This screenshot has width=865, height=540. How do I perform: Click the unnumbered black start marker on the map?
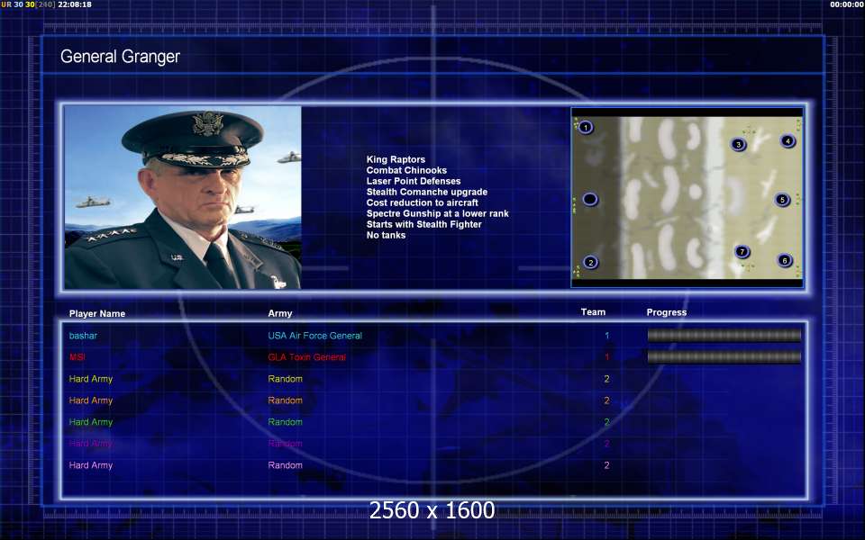[589, 199]
